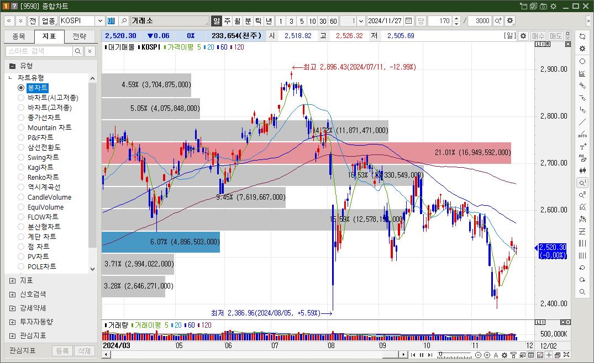Click the zoom out minus circle icon
The height and width of the screenshot is (363, 594).
(479, 355)
